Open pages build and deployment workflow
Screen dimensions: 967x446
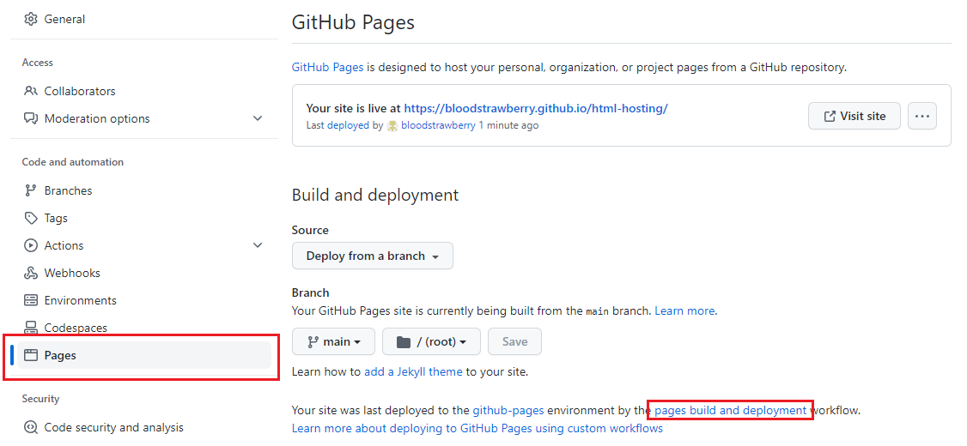(730, 410)
